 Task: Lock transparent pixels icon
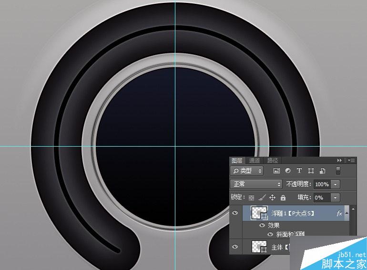click(x=251, y=198)
